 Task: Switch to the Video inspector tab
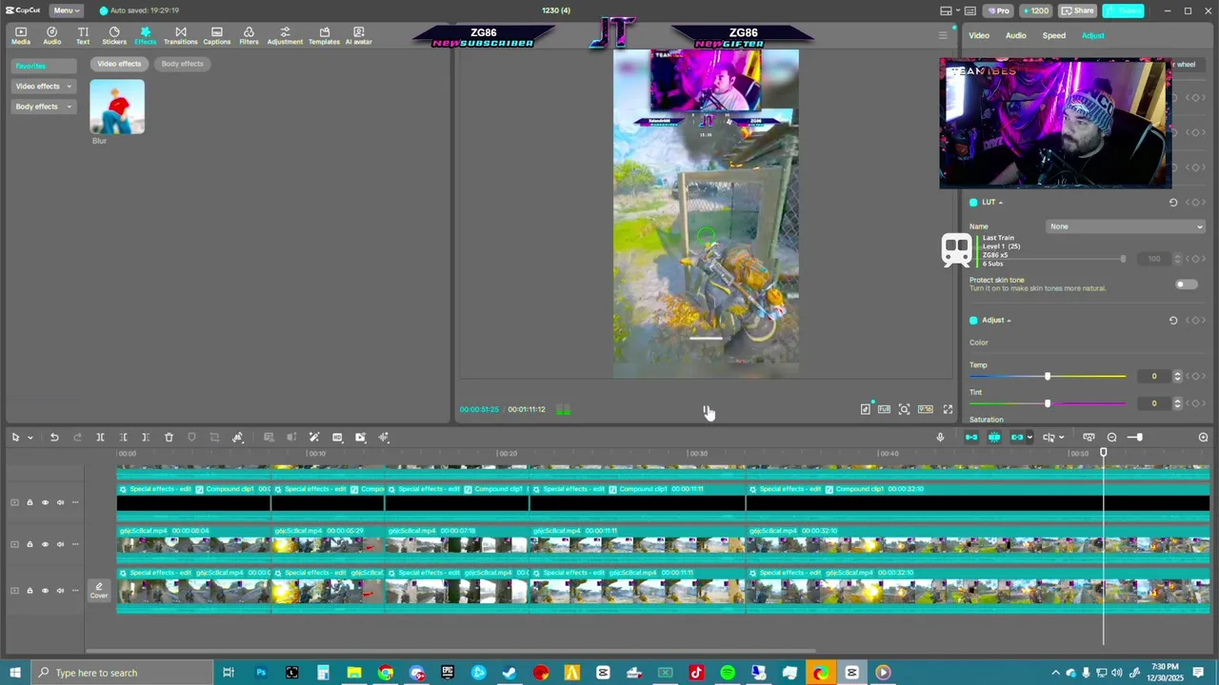pyautogui.click(x=979, y=36)
